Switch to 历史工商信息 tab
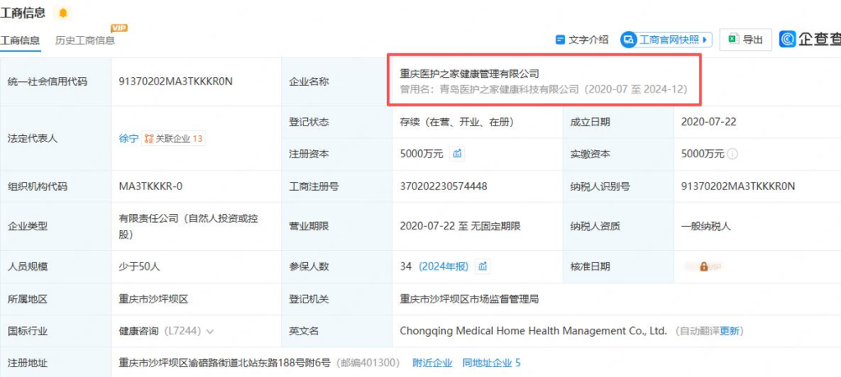This screenshot has height=377, width=841. pos(85,41)
